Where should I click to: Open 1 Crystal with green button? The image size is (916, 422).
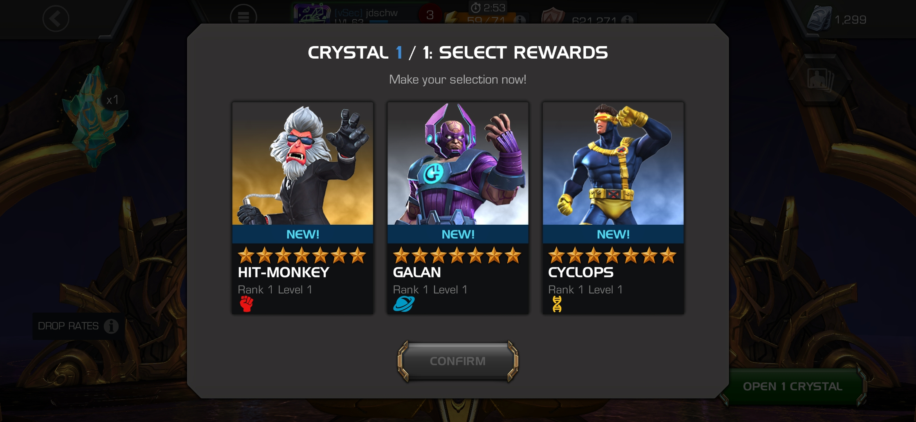click(793, 386)
